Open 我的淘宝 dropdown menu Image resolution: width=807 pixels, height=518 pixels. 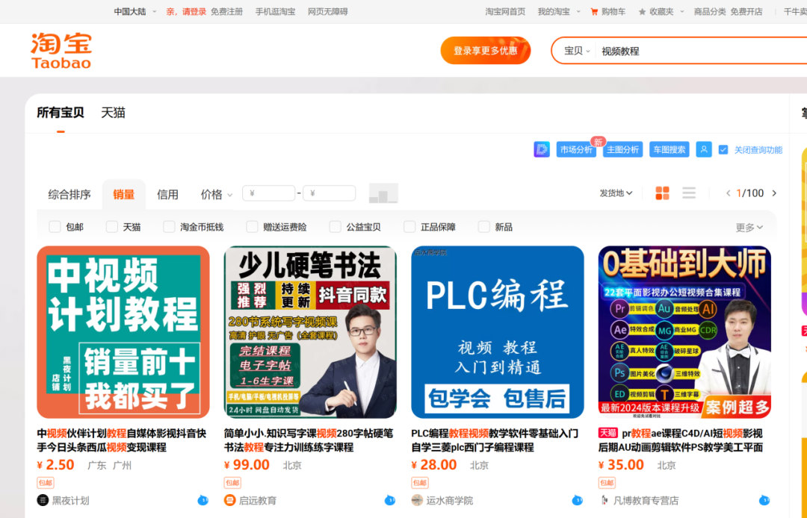click(x=559, y=11)
